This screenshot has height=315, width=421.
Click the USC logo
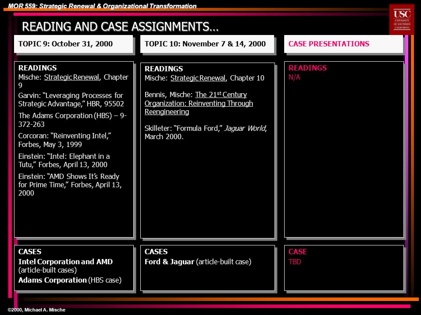(x=402, y=19)
